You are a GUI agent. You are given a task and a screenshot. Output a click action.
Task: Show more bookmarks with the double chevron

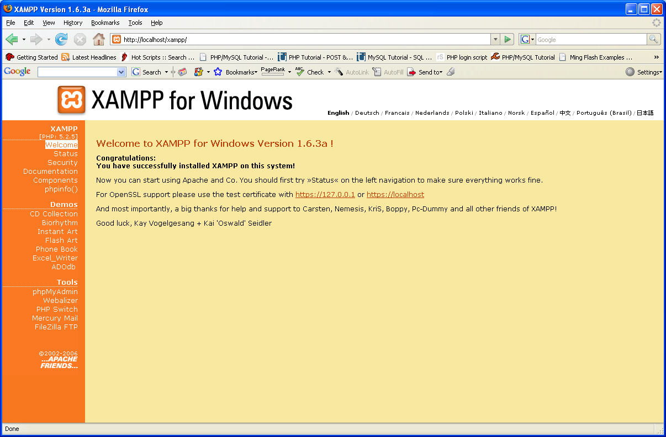(656, 57)
